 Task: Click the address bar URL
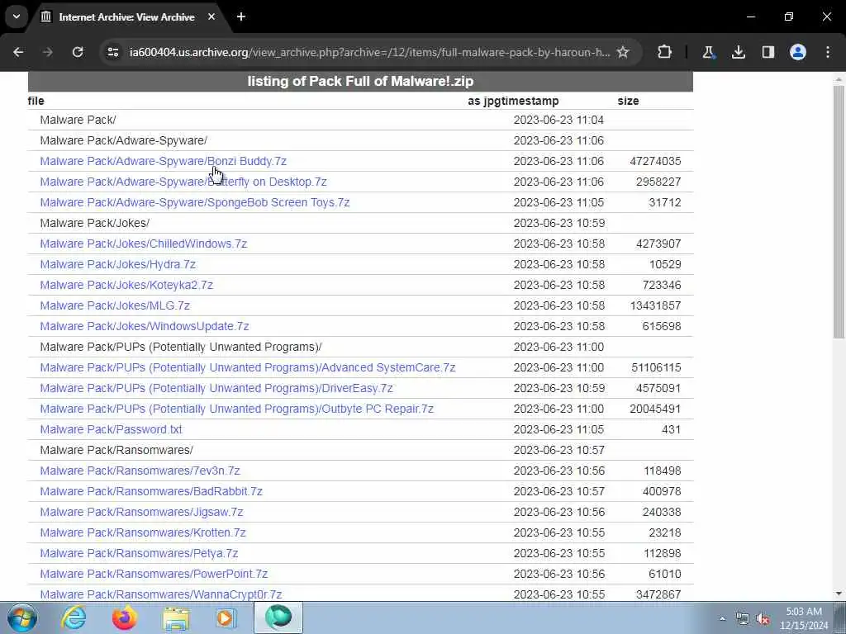pyautogui.click(x=369, y=52)
